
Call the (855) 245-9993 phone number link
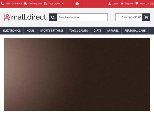[x=14, y=4]
